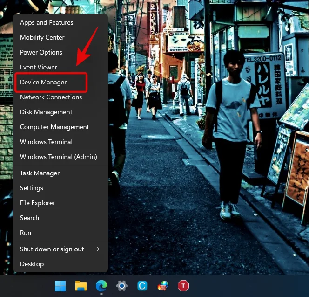Screen dimensions: 309x297
Task: Choose Run from the menu
Action: pos(26,233)
